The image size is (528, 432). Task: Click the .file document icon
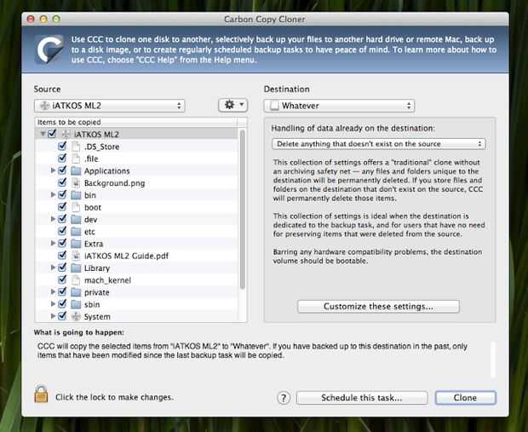[76, 158]
